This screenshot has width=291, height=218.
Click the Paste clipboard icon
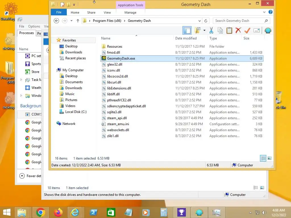pyautogui.click(x=229, y=30)
